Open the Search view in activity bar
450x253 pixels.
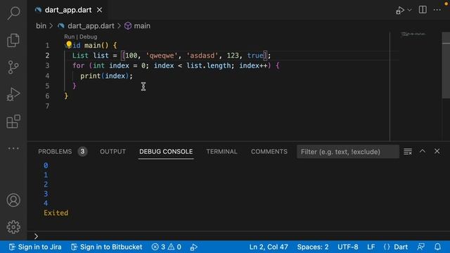point(13,13)
